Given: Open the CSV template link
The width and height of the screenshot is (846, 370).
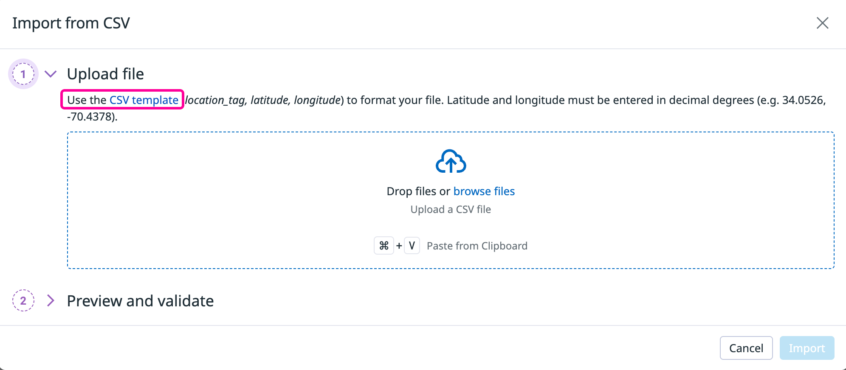Looking at the screenshot, I should coord(144,100).
